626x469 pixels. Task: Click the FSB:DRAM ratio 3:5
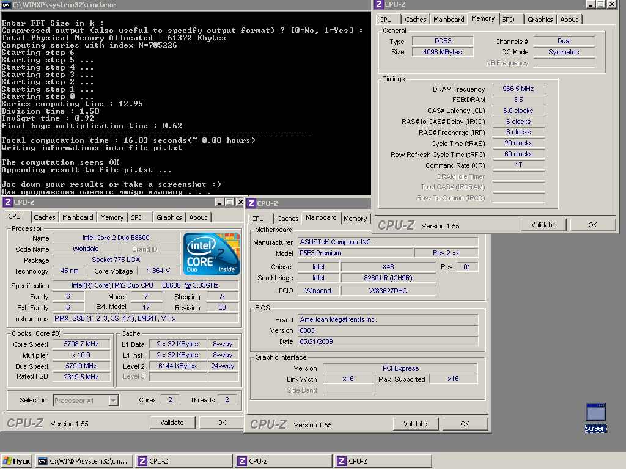(518, 100)
